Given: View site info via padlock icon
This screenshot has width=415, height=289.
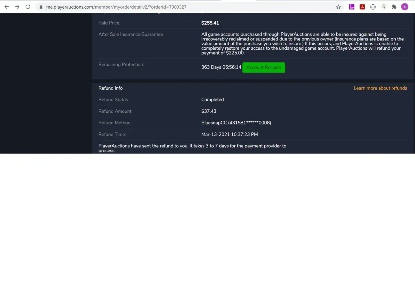Looking at the screenshot, I should coord(41,7).
